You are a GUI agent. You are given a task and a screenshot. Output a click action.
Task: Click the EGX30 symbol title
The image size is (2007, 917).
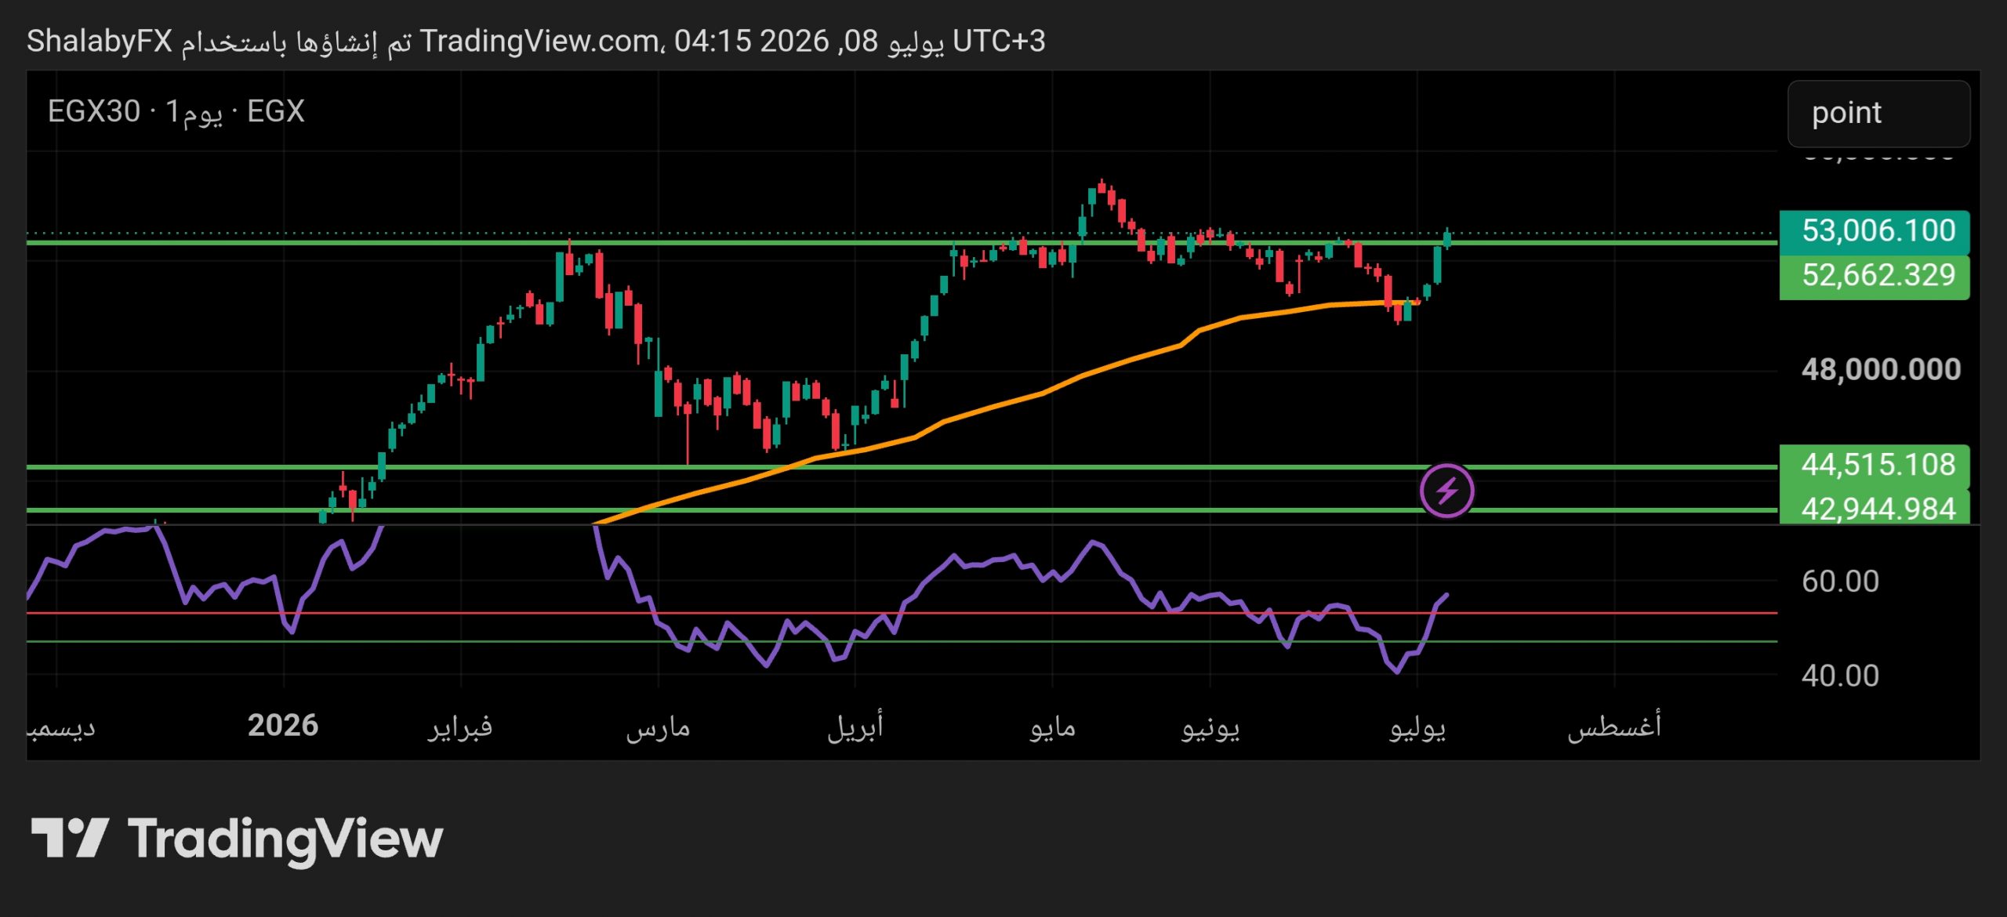(x=176, y=111)
